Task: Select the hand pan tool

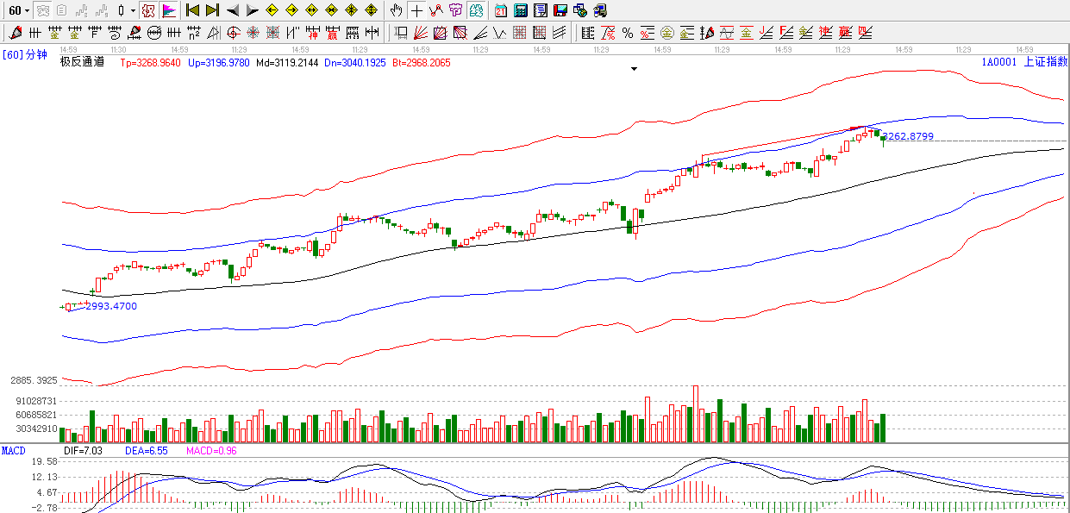Action: coord(396,10)
